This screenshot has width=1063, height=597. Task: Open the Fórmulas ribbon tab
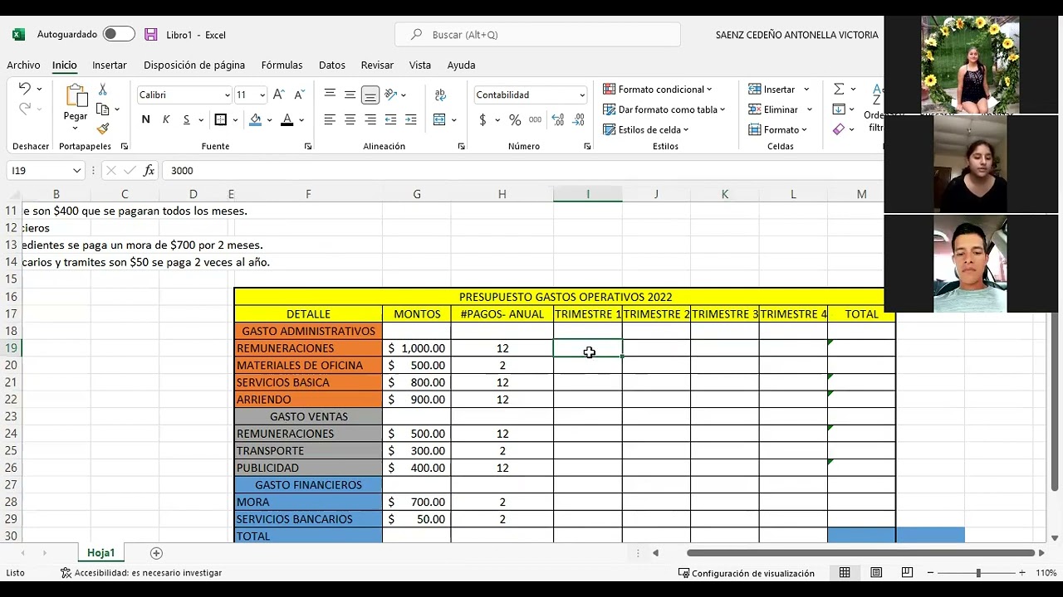282,65
